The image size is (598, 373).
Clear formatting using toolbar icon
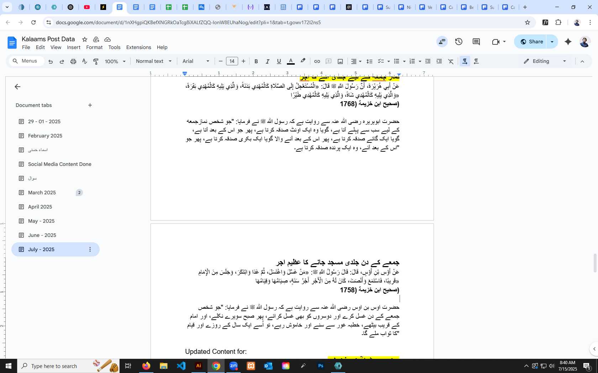(451, 61)
